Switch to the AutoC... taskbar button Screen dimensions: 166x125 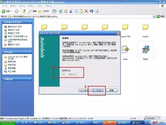click(137, 123)
